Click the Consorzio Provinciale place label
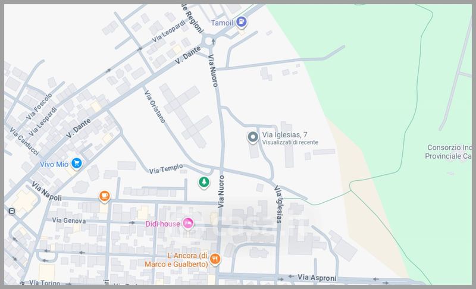Screen dimensions: 476x289 coord(449,152)
